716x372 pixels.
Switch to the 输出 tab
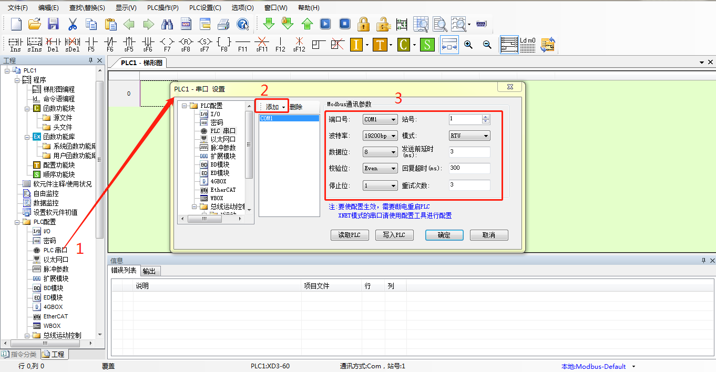coord(149,271)
